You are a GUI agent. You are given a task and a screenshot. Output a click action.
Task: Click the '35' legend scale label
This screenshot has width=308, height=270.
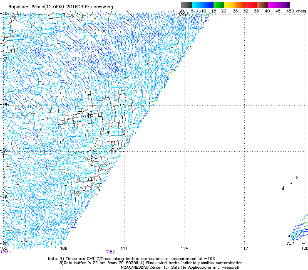[256, 11]
